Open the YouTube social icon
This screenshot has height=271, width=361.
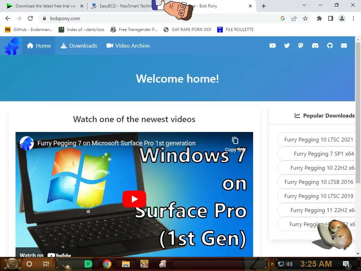pos(273,46)
